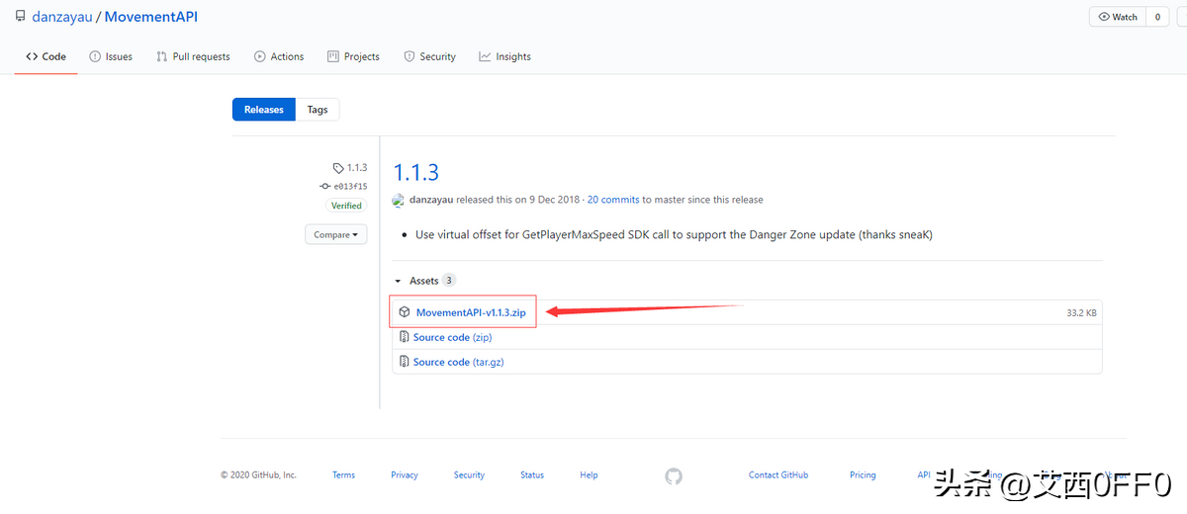Click the package icon beside MovementAPI-v1.1.3.zip
The width and height of the screenshot is (1187, 514).
click(x=405, y=312)
